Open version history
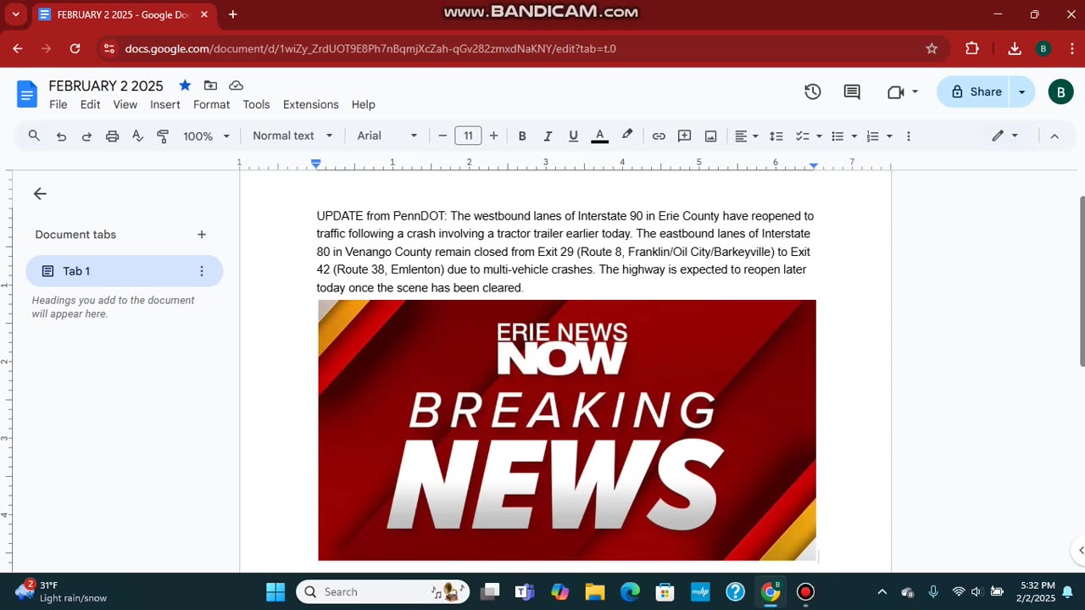Image resolution: width=1085 pixels, height=610 pixels. pos(813,91)
